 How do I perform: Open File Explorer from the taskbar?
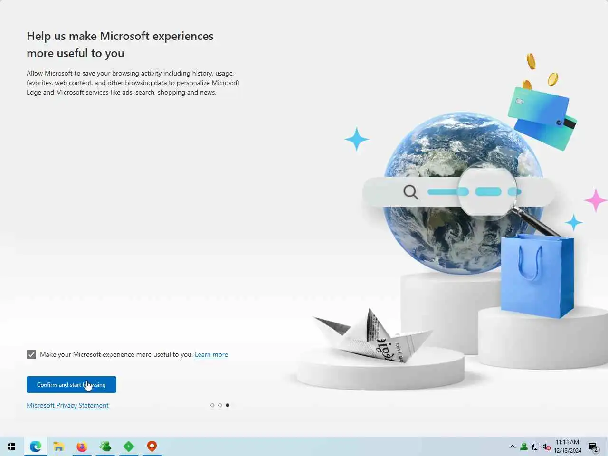coord(58,446)
